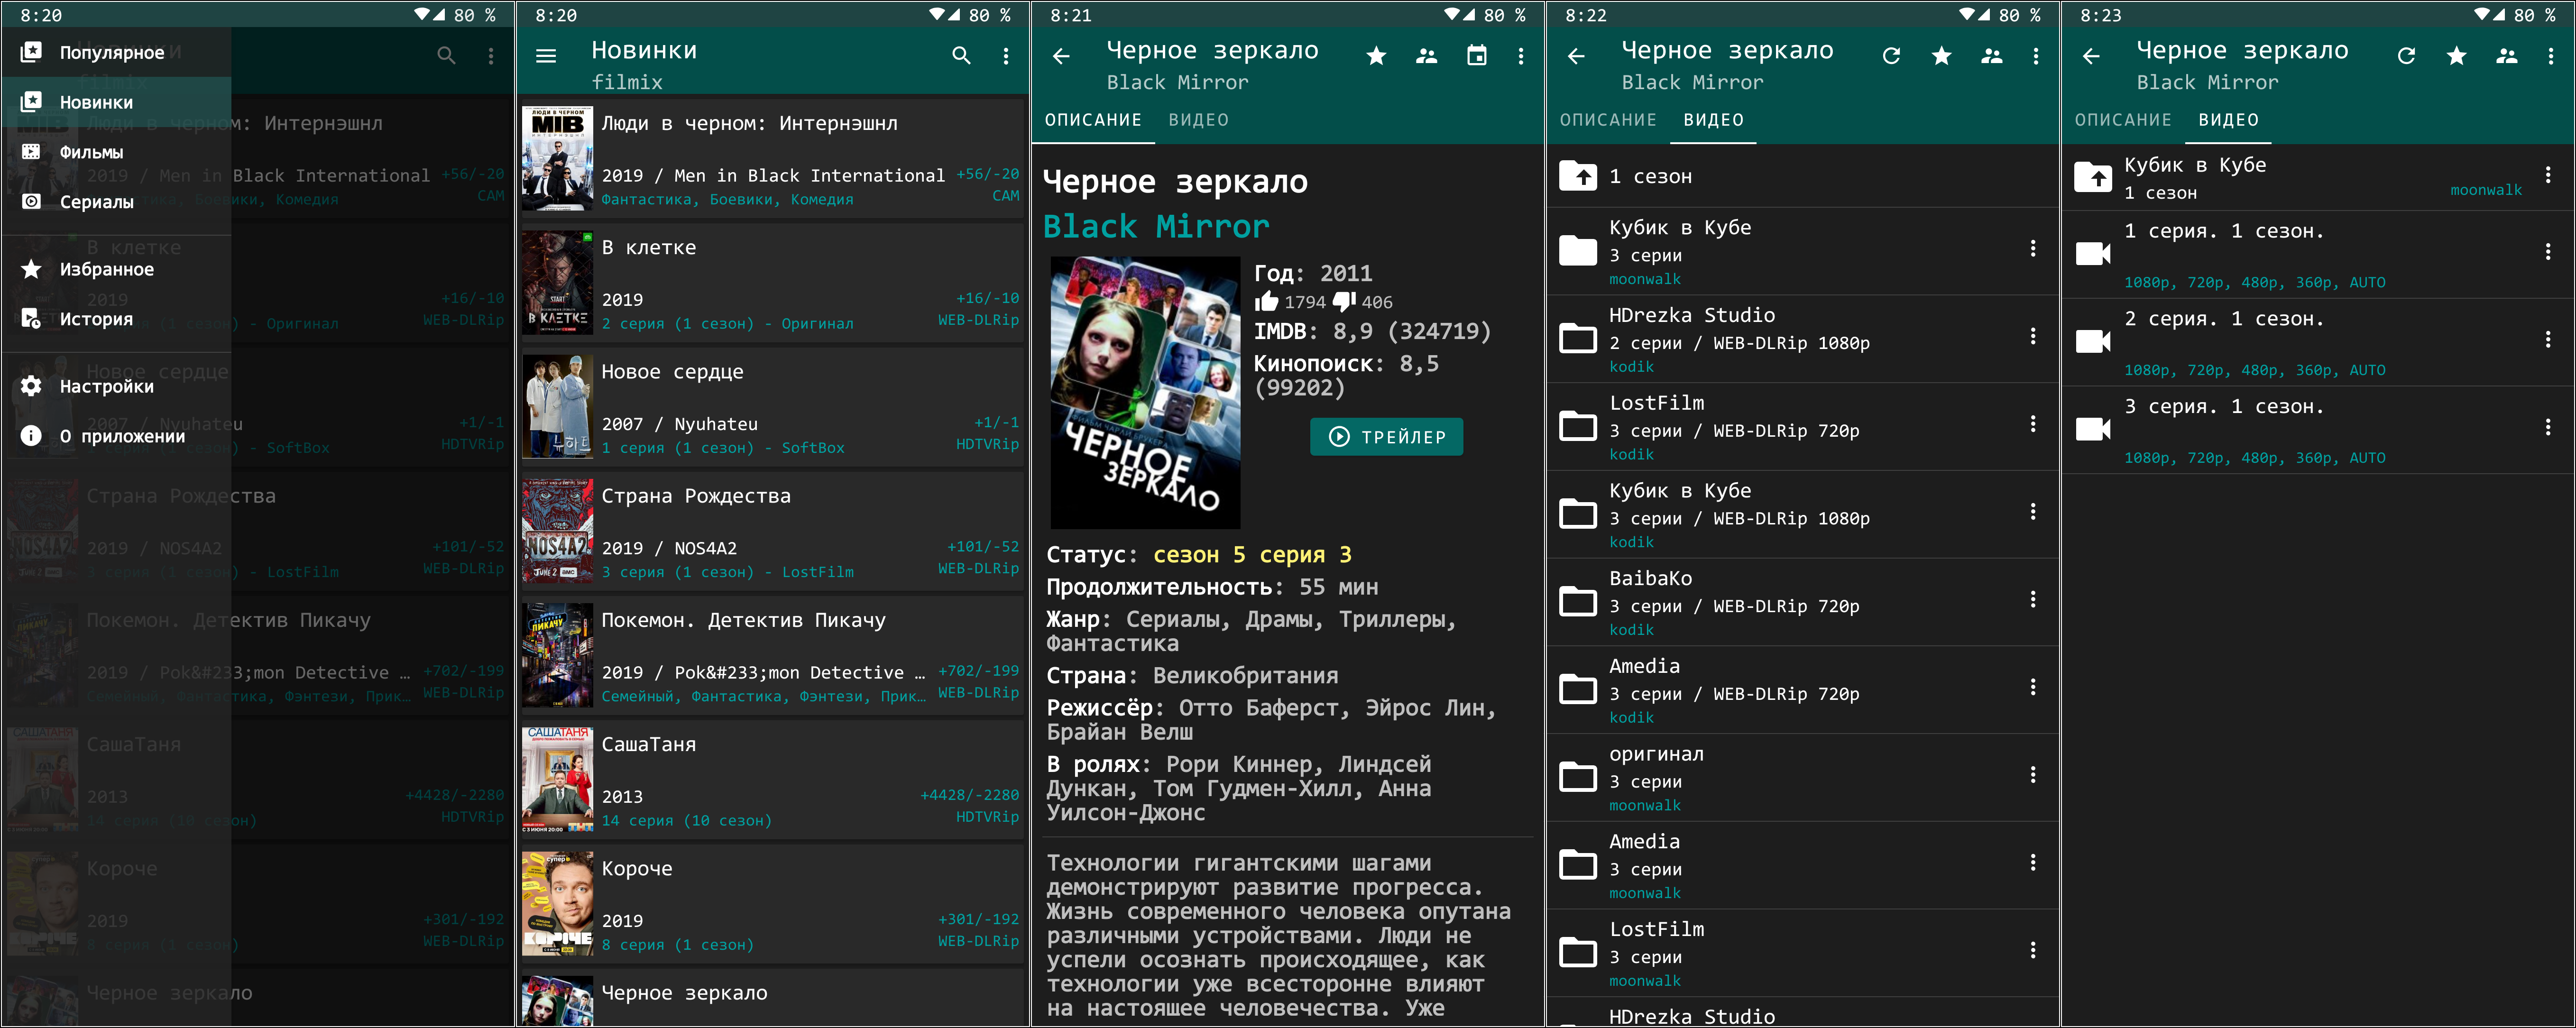Open options for '3 серия. 1 сезон.'
The width and height of the screenshot is (2576, 1028).
[2548, 427]
